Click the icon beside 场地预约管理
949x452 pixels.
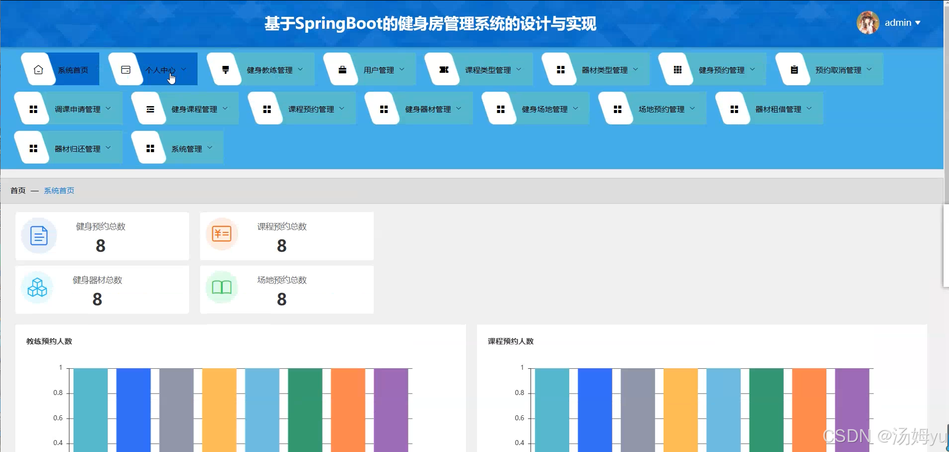coord(617,109)
